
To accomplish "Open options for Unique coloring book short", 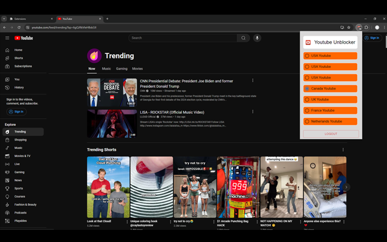I will point(171,222).
